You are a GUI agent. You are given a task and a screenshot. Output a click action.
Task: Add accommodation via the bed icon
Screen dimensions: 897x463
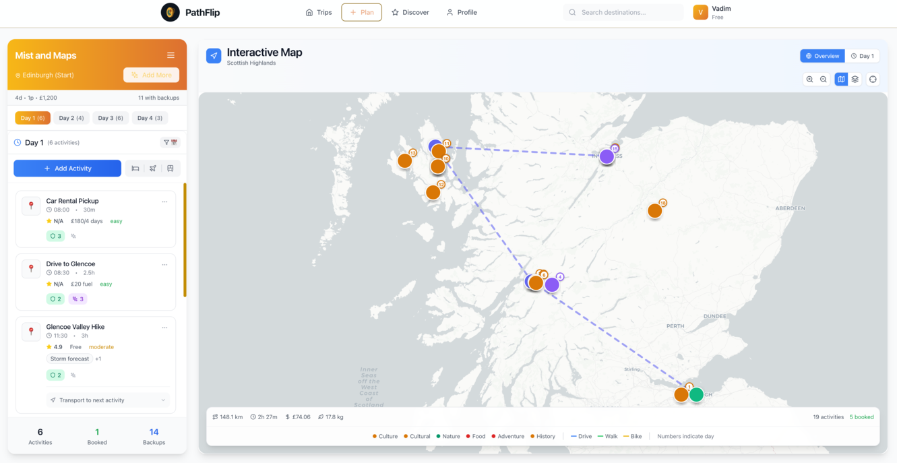tap(135, 168)
